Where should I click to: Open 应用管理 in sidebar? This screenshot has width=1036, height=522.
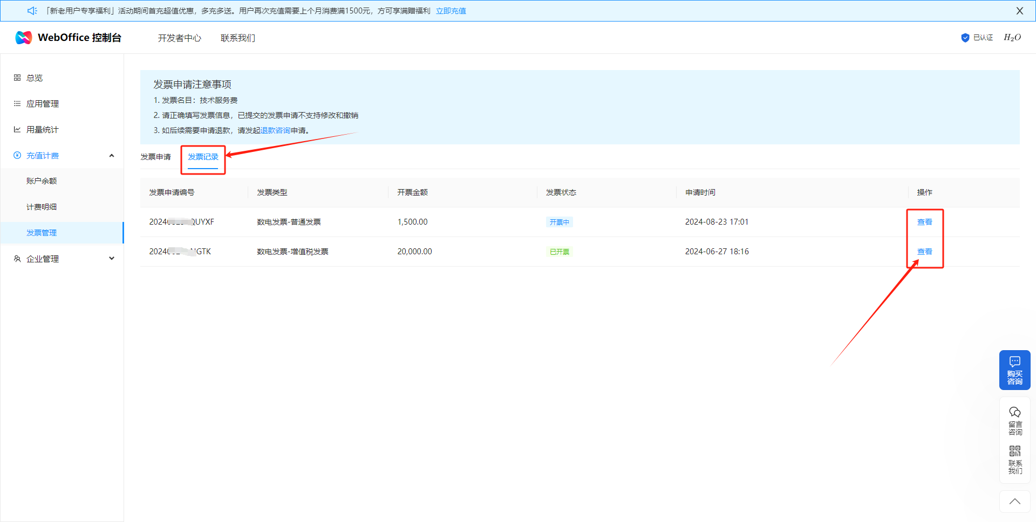pos(43,103)
